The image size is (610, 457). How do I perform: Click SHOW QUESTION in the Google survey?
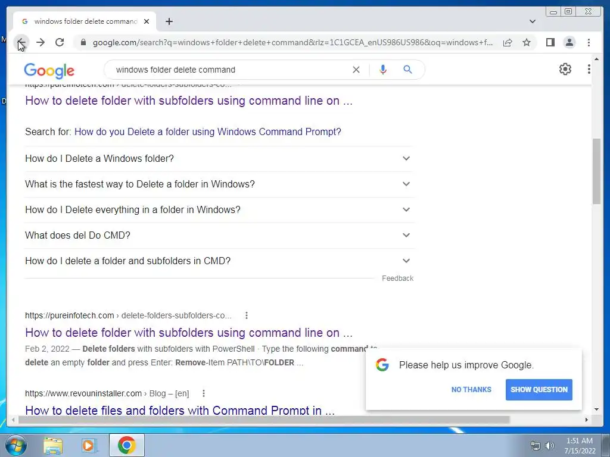(539, 389)
